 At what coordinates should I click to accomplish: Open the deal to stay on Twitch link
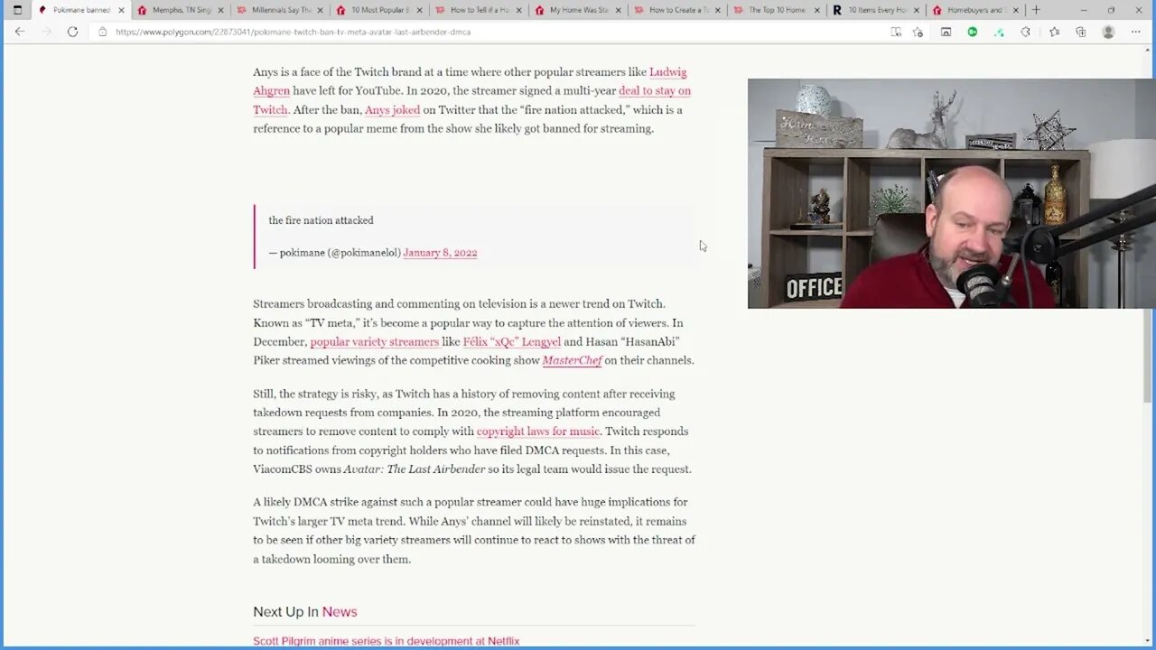[654, 91]
